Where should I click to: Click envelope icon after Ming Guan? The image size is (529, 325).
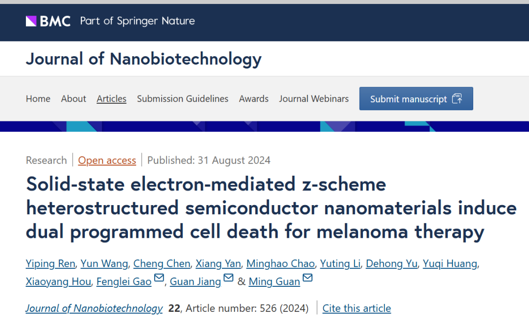pyautogui.click(x=308, y=279)
